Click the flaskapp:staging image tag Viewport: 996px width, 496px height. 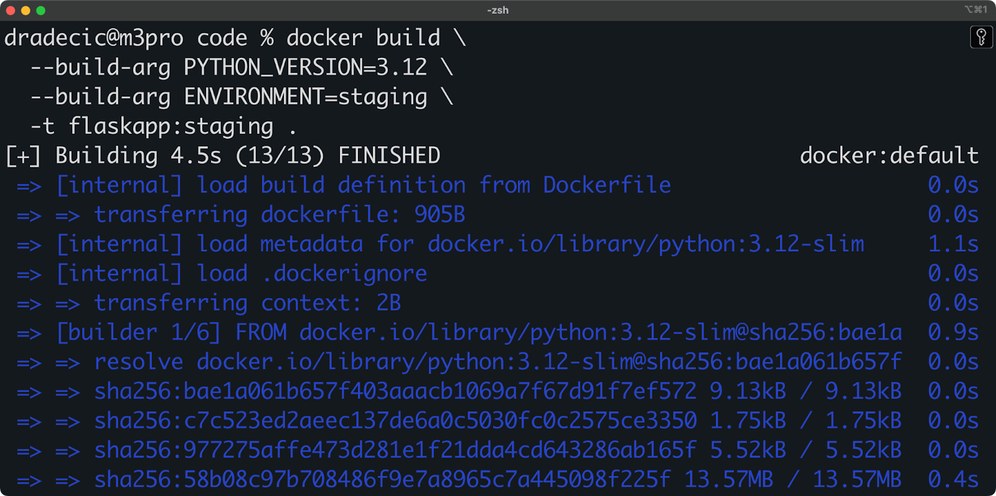click(171, 126)
